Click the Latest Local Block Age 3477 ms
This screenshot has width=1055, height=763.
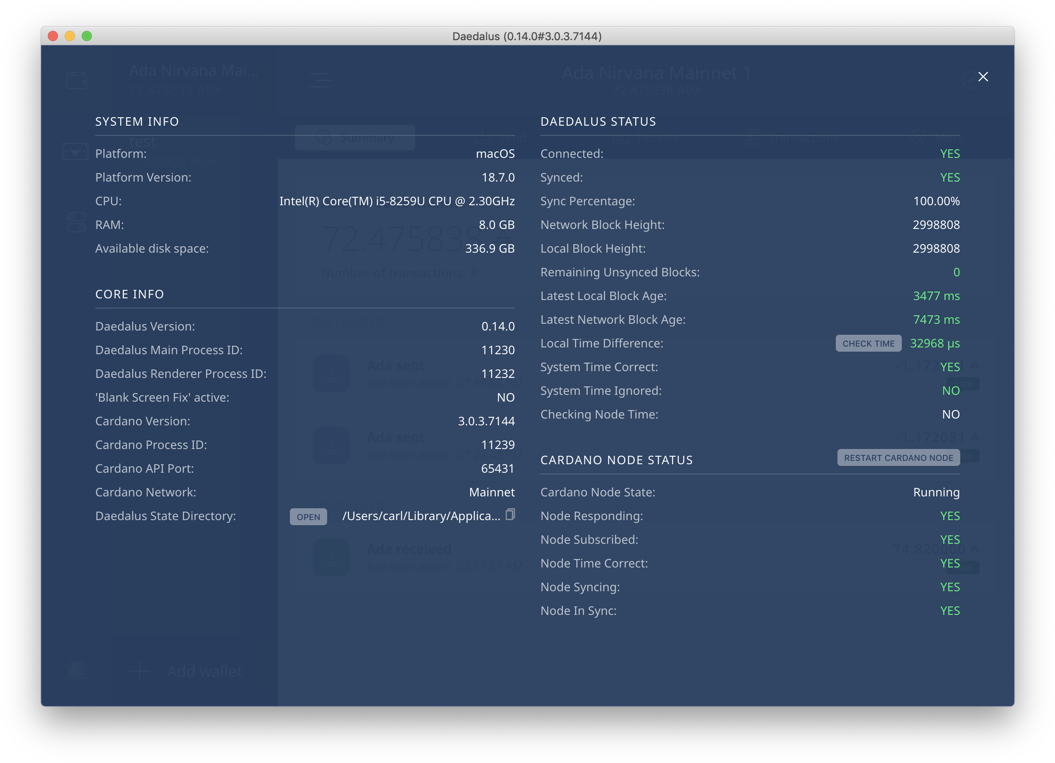(x=936, y=296)
